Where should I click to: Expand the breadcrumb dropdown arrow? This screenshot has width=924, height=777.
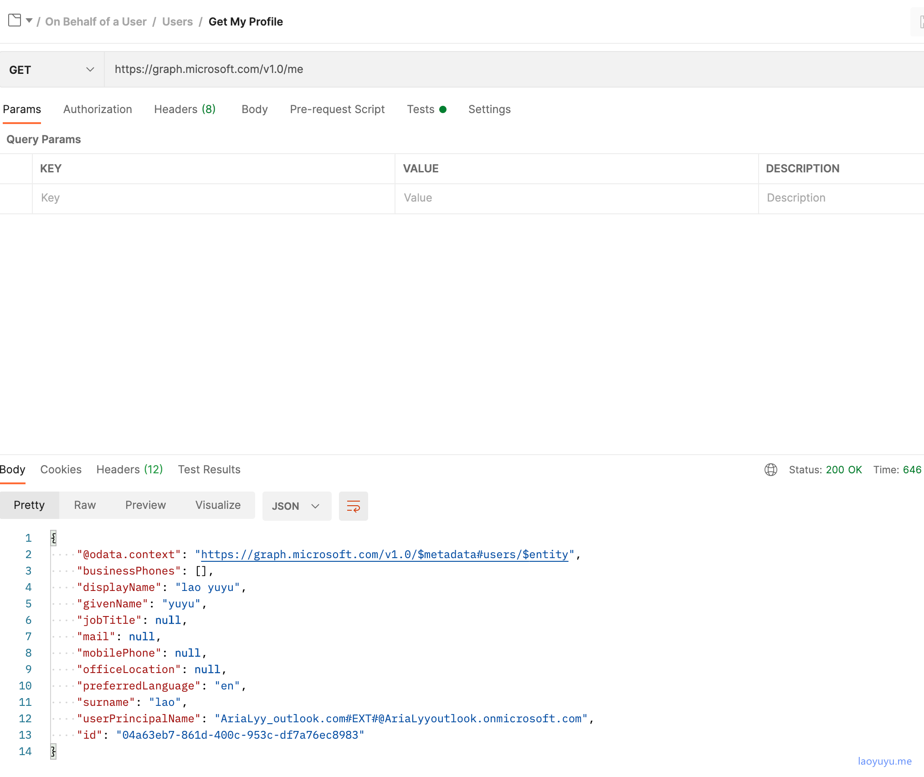29,21
